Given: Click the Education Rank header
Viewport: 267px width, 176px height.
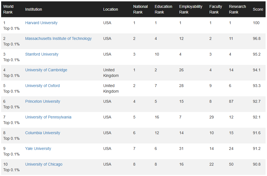Looking at the screenshot, I should coord(163,9).
